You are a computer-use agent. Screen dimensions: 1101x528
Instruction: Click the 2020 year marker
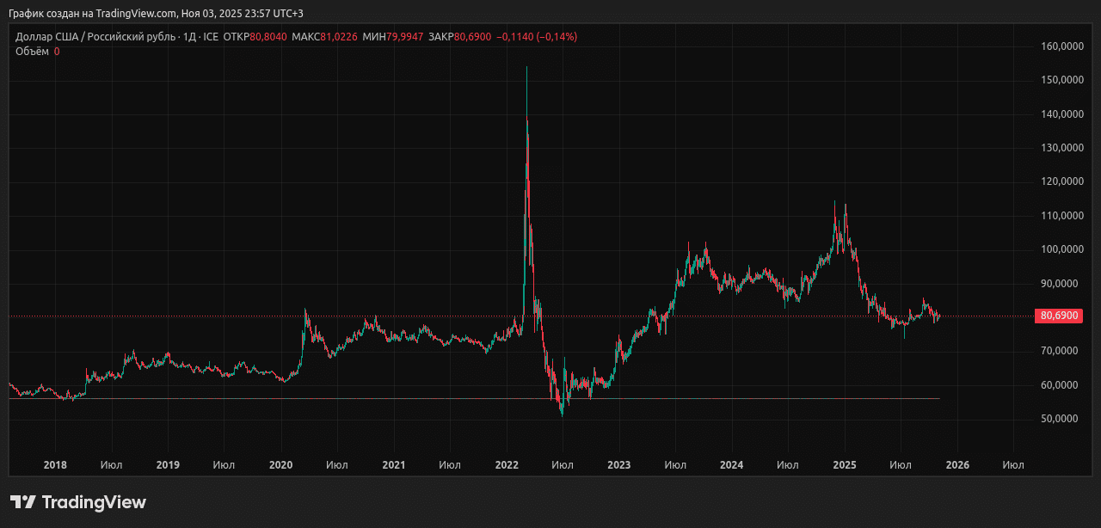click(x=281, y=465)
